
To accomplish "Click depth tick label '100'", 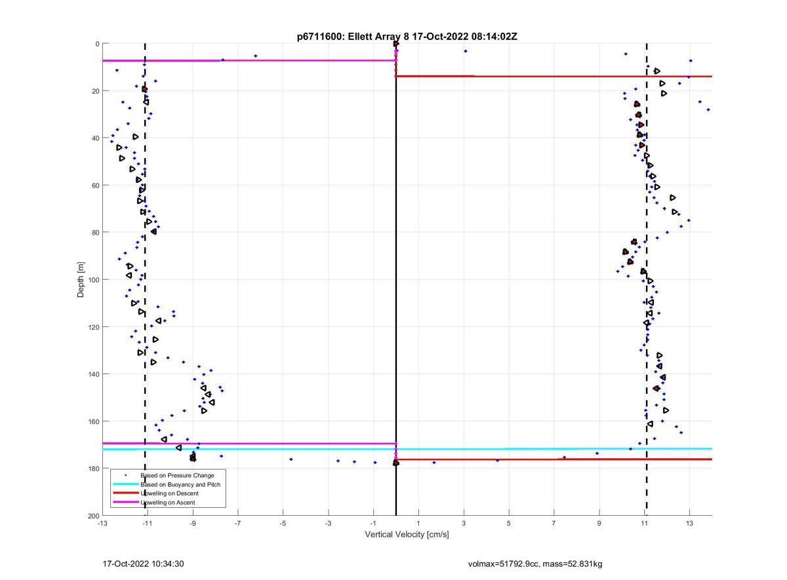I will coord(94,280).
